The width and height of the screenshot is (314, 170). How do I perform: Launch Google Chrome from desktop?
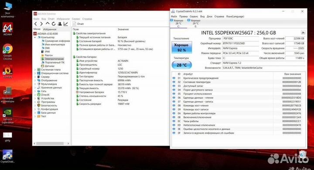click(x=7, y=49)
